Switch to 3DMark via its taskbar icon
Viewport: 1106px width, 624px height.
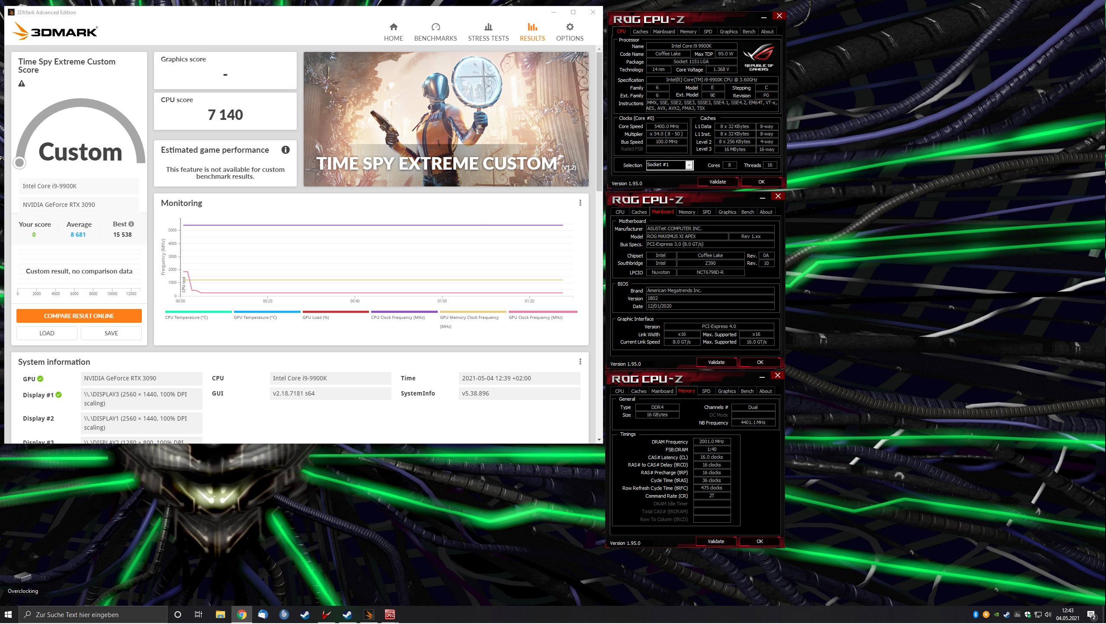pos(369,614)
